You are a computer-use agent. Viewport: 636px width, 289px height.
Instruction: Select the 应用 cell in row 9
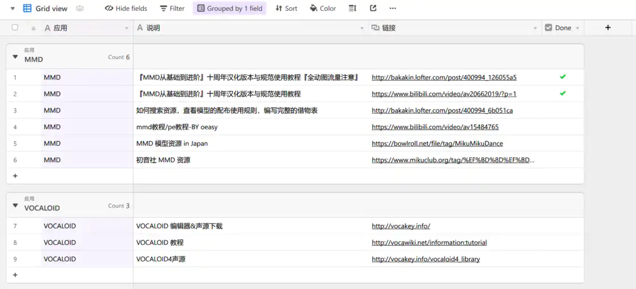click(x=87, y=259)
